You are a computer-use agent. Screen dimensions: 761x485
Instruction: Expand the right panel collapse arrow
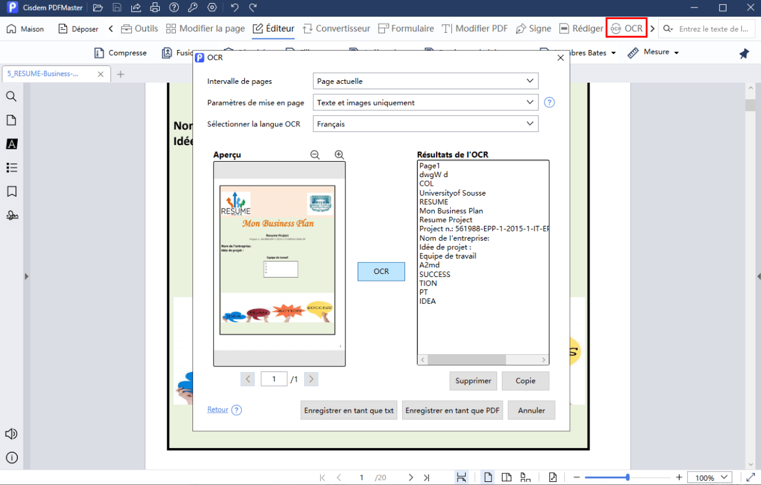coord(758,276)
